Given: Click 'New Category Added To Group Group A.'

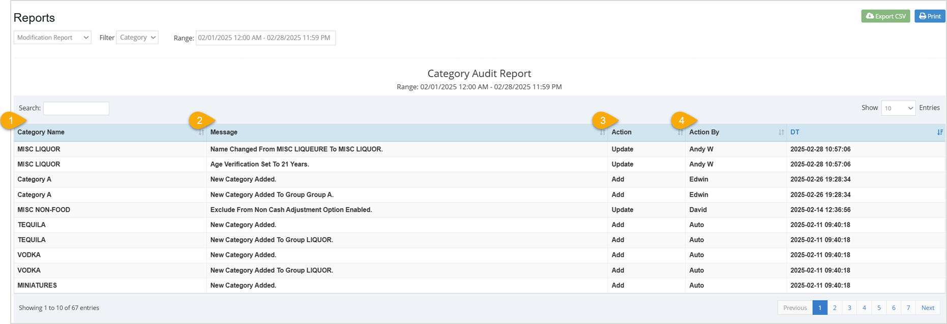Looking at the screenshot, I should (x=272, y=195).
